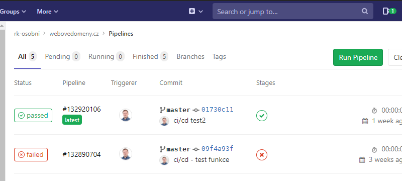
Task: Open dropdown arrow next to plus icon
Action: pyautogui.click(x=200, y=12)
